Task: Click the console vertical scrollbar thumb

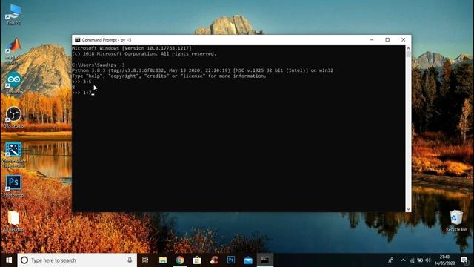Action: pos(408,54)
